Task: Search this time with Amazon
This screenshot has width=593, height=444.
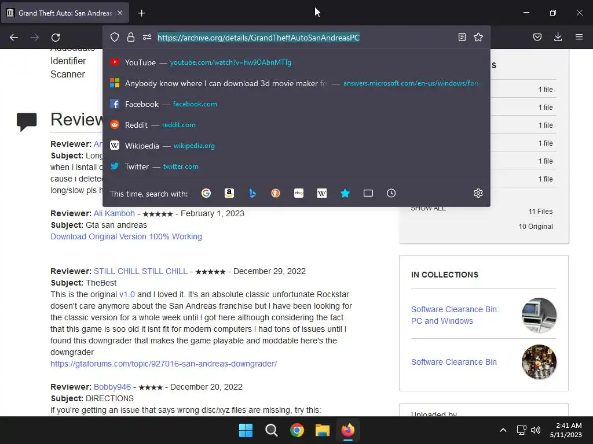Action: [x=229, y=193]
